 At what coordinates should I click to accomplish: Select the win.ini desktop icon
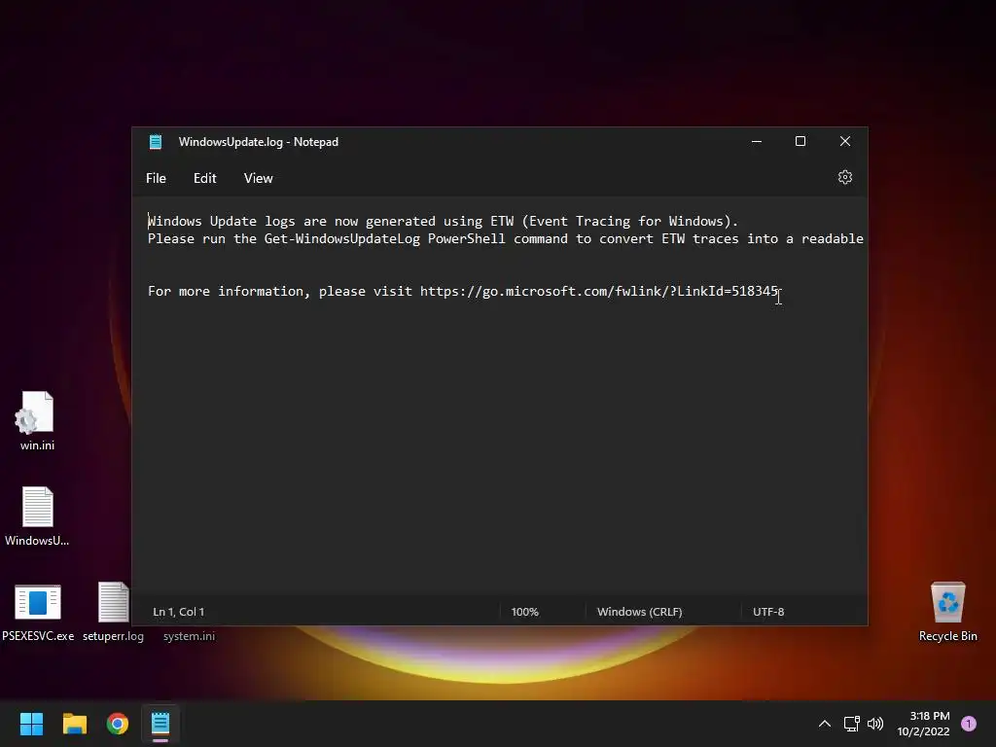[37, 420]
